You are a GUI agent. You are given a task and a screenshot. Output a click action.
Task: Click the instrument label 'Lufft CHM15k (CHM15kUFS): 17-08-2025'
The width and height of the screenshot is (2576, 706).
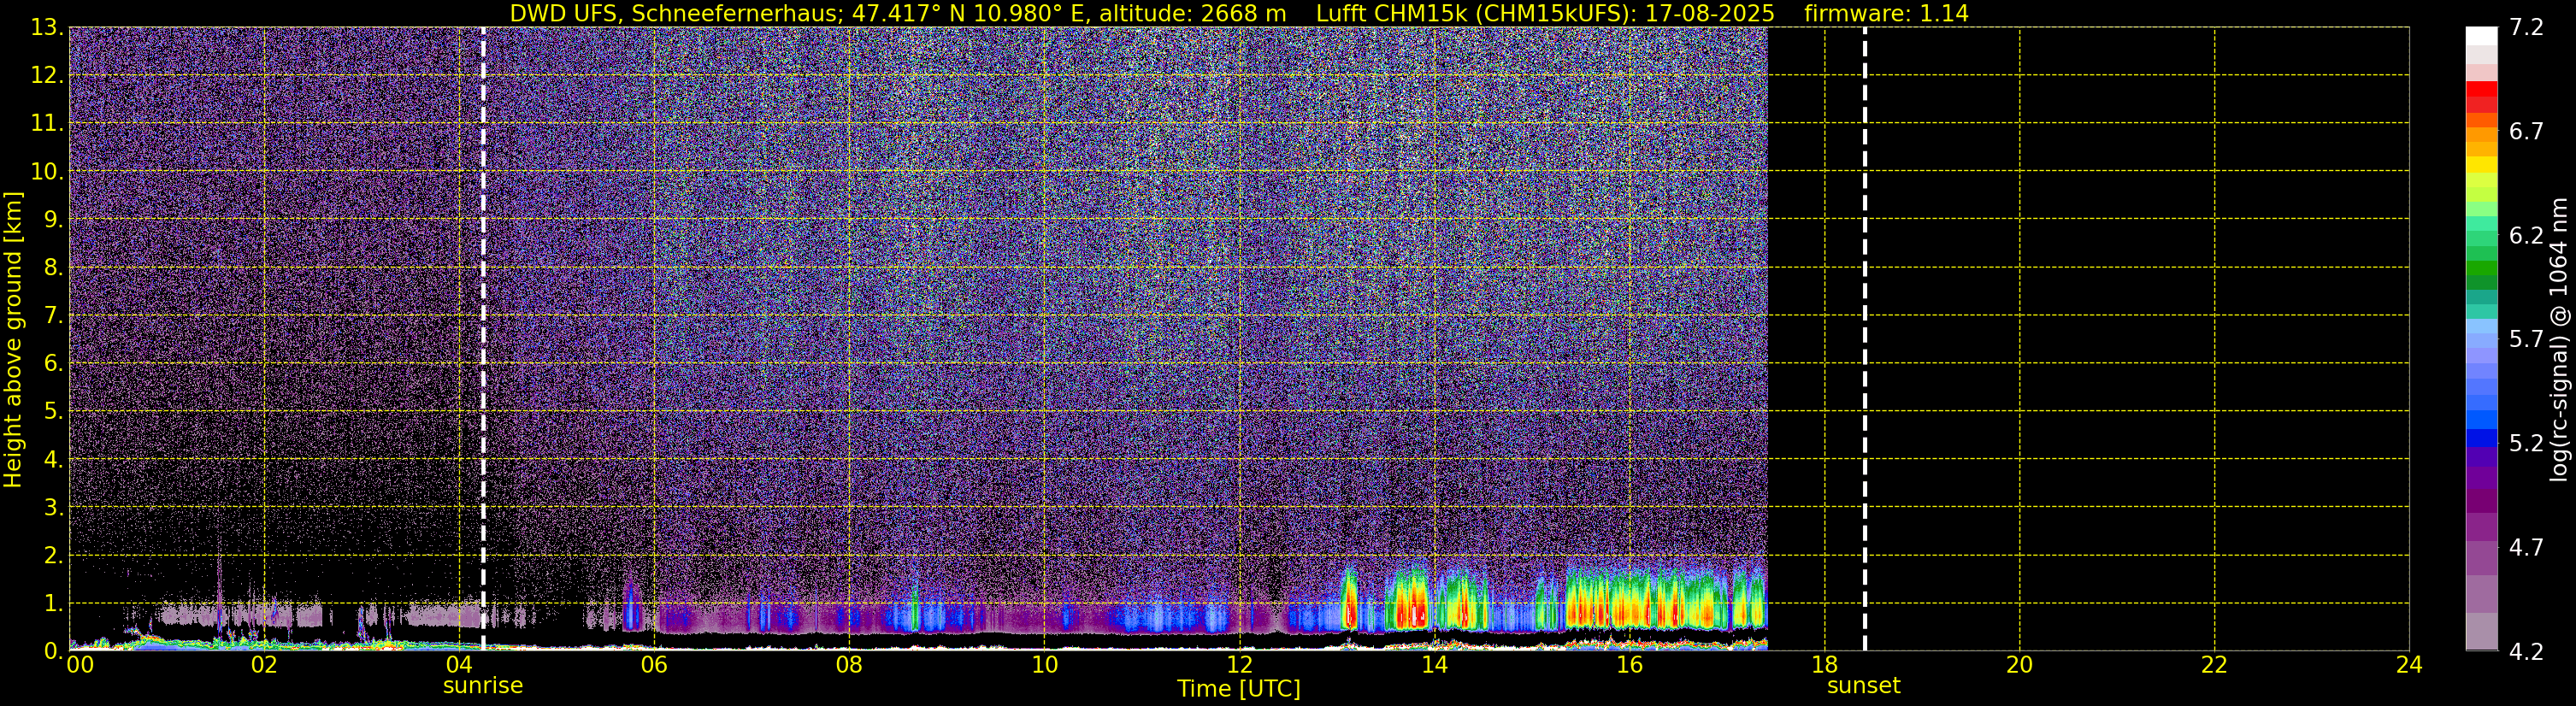coord(1545,14)
